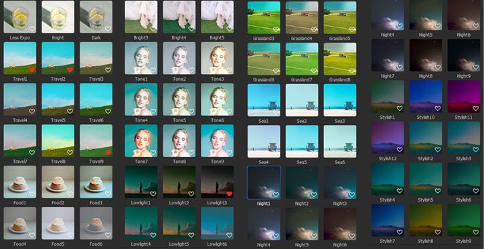Select Grassland7 preset thumbnail
This screenshot has width=484, height=249.
302,59
